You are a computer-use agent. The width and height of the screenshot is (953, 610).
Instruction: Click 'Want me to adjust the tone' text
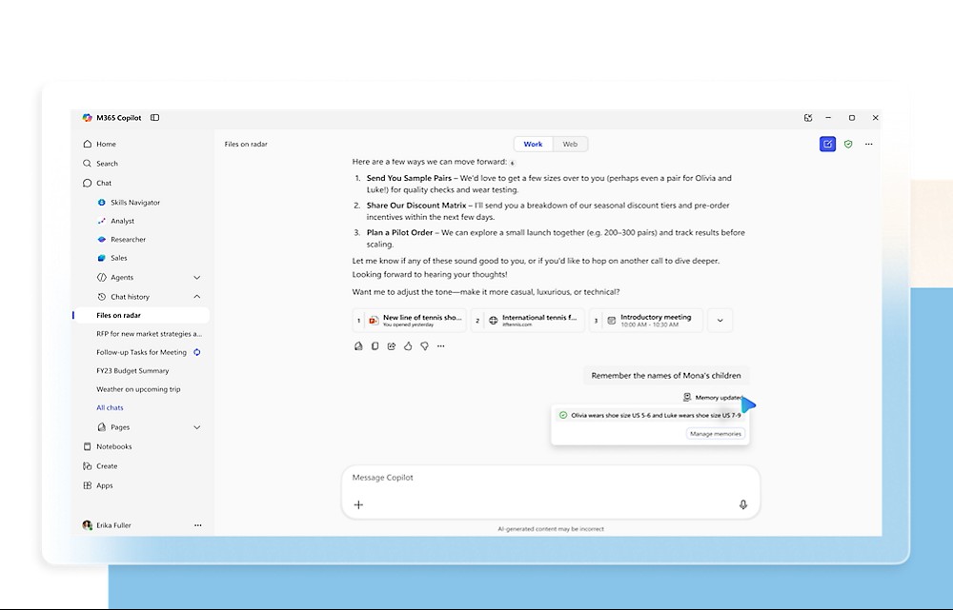(486, 292)
